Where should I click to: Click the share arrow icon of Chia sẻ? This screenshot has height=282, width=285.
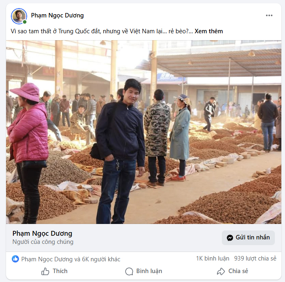[x=221, y=271]
